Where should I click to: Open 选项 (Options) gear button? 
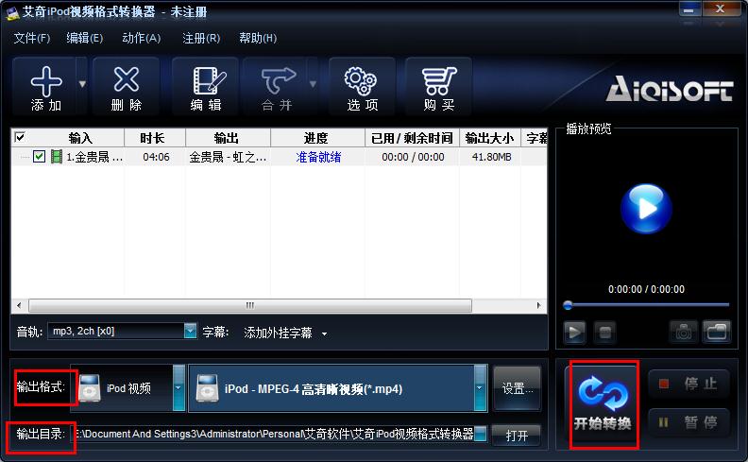tap(362, 86)
